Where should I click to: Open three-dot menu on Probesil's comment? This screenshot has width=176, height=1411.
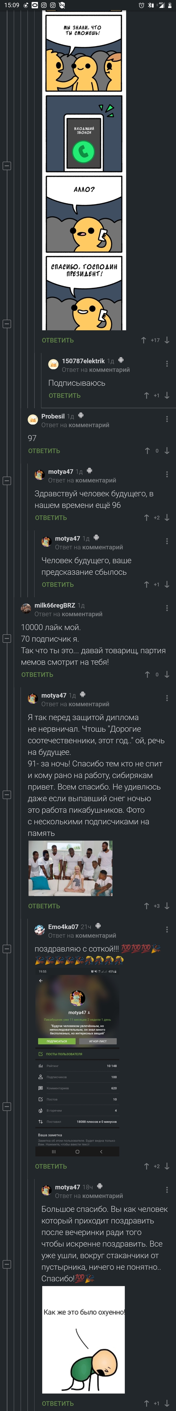point(167,419)
